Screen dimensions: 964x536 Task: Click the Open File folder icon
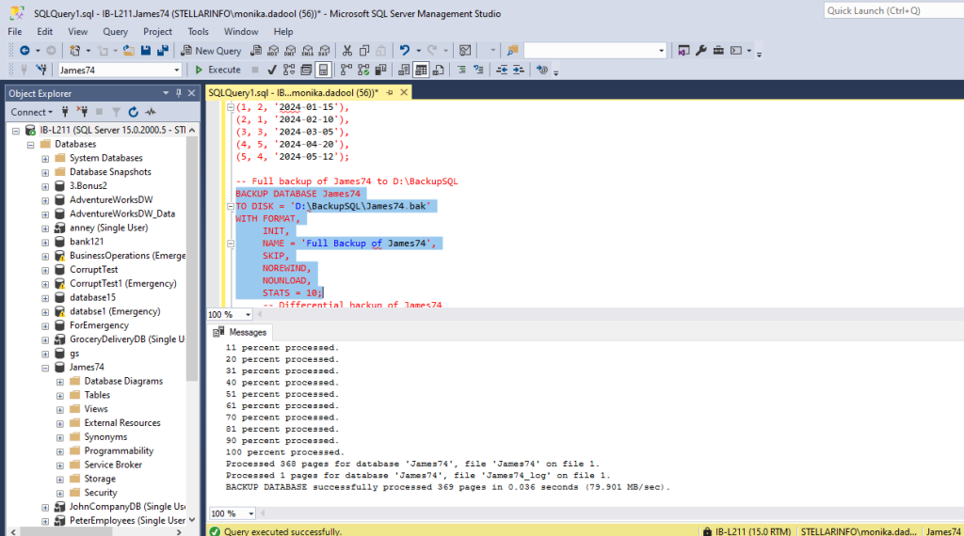tap(128, 51)
